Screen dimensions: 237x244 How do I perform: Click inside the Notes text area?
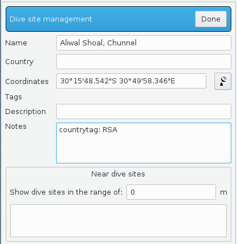pyautogui.click(x=143, y=143)
